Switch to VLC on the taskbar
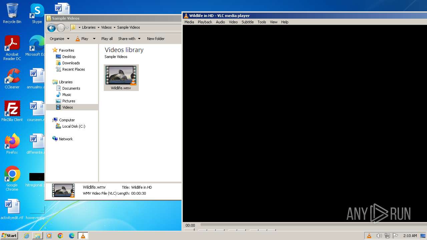 (x=83, y=236)
